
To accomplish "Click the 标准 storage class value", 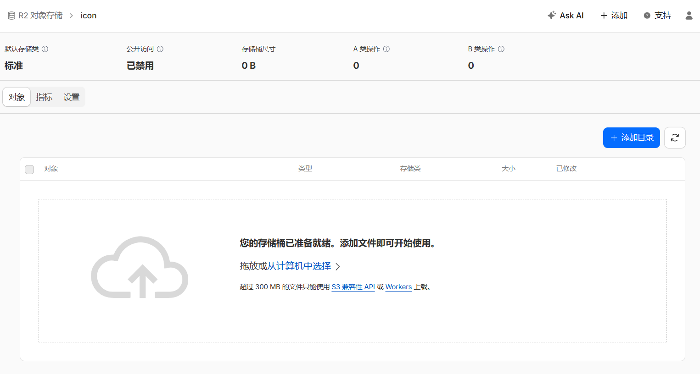I will (14, 66).
